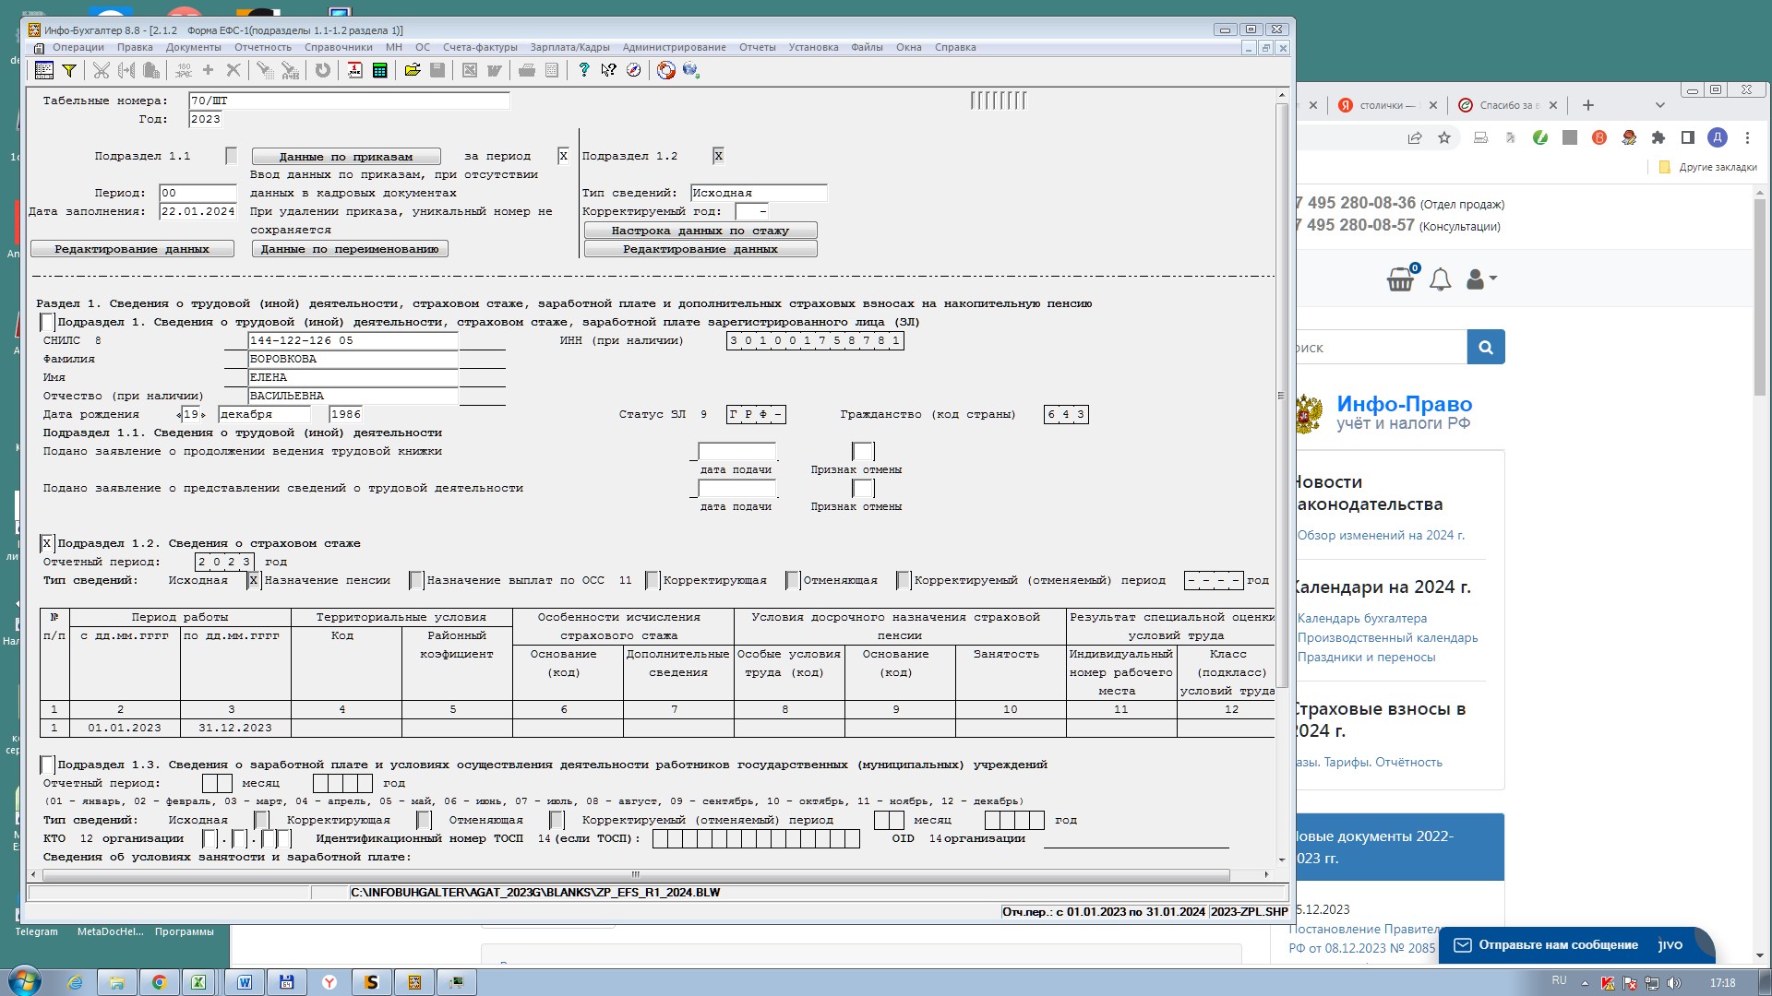Image resolution: width=1772 pixels, height=996 pixels.
Task: Click the gray save diskette icon
Action: 437,70
